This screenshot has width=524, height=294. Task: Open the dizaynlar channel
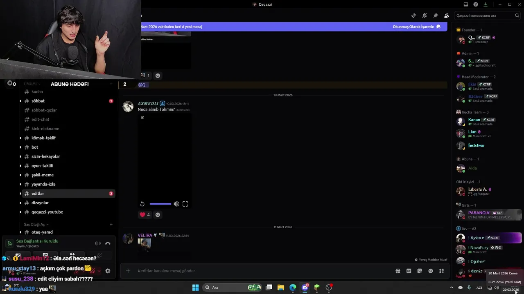click(68, 203)
